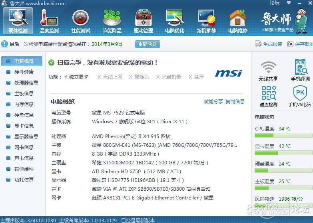Click the 光盘刻录 feature label
Image resolution: width=313 pixels, height=223 pixels.
click(x=171, y=77)
